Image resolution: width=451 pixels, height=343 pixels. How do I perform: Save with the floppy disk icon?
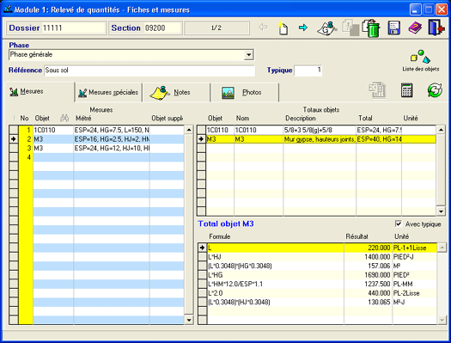click(393, 28)
